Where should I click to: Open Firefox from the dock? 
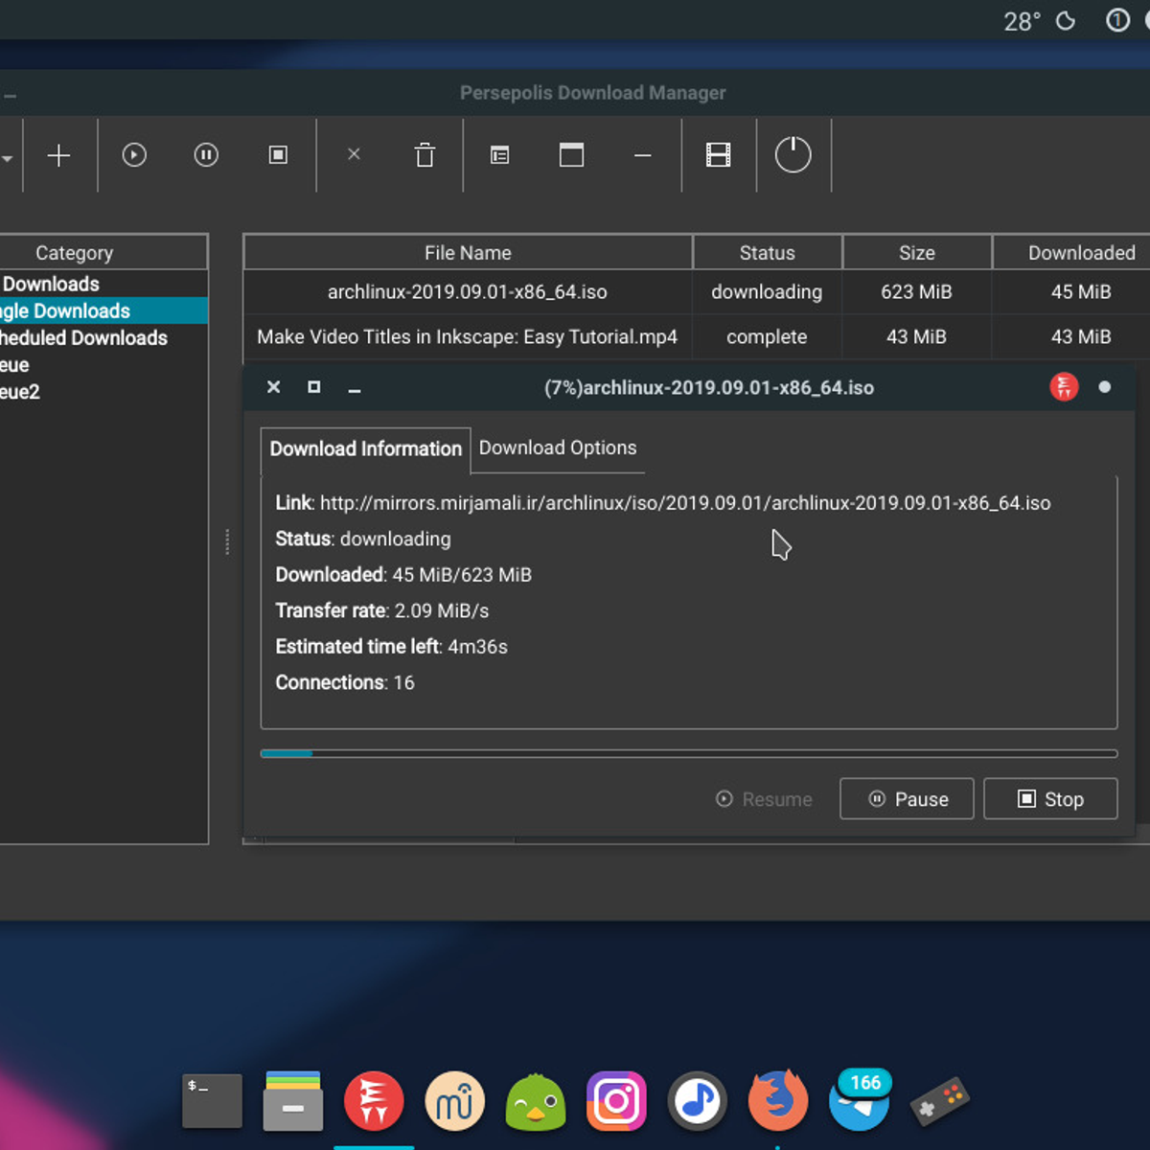tap(777, 1100)
